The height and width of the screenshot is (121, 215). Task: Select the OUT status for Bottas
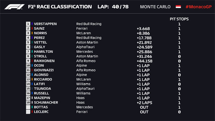point(144,107)
